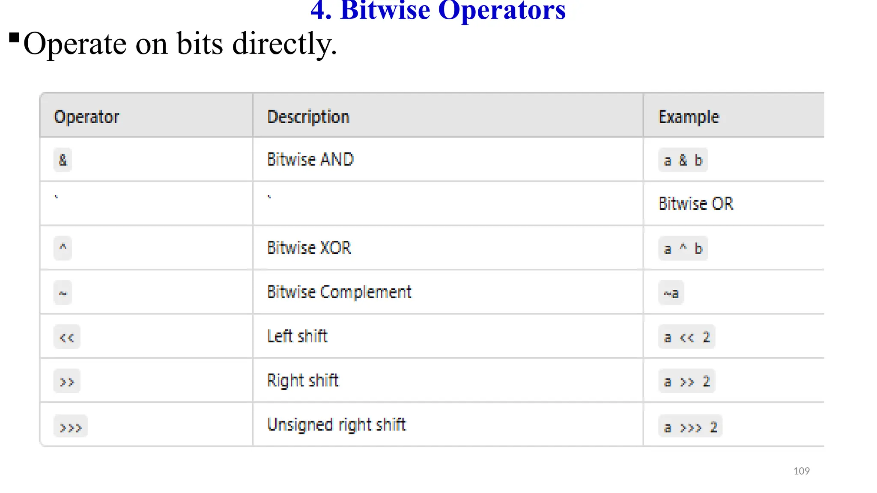Click the '~a' example code chip

point(671,293)
